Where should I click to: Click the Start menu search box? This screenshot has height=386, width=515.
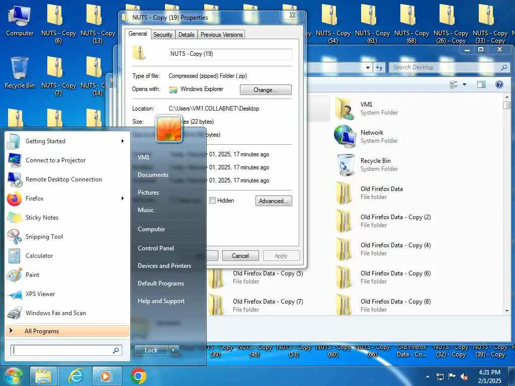pyautogui.click(x=66, y=350)
